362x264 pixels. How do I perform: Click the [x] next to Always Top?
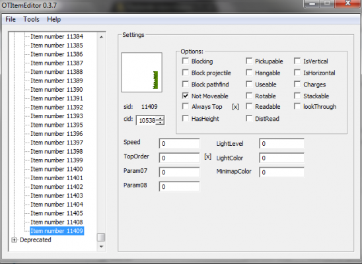(235, 106)
